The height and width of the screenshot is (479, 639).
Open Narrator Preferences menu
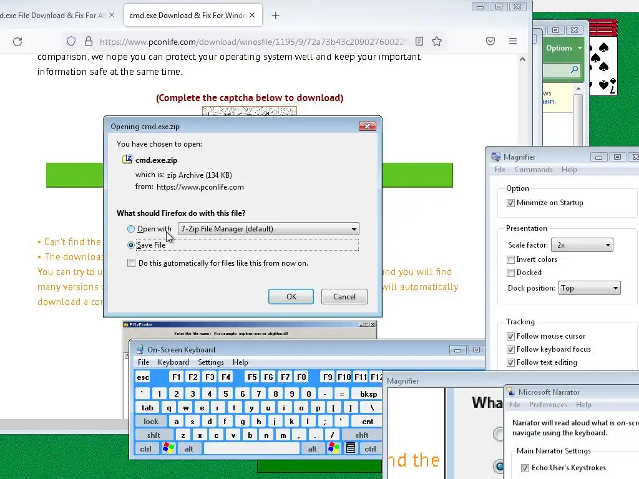[x=548, y=404]
